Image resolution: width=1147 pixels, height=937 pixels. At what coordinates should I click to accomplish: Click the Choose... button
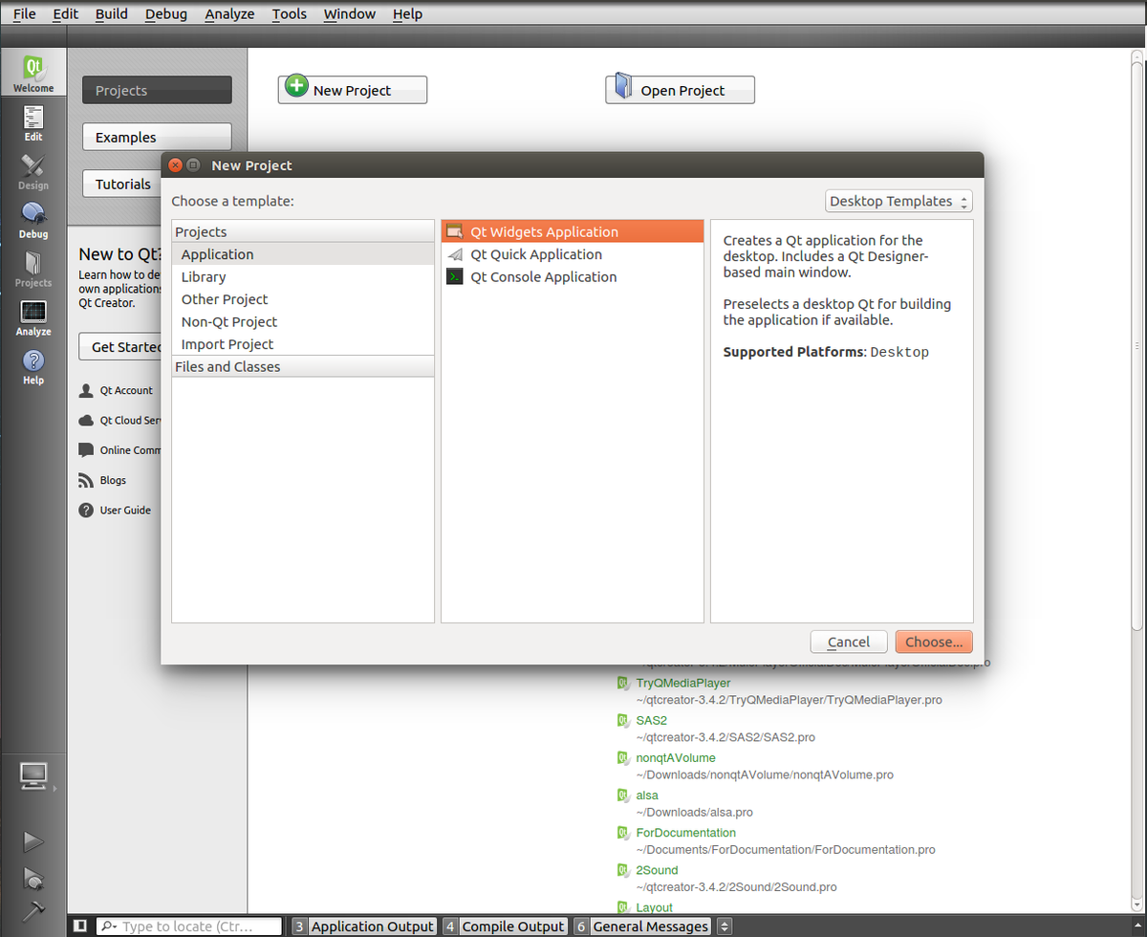click(933, 642)
